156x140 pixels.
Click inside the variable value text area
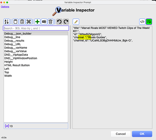click(112, 77)
